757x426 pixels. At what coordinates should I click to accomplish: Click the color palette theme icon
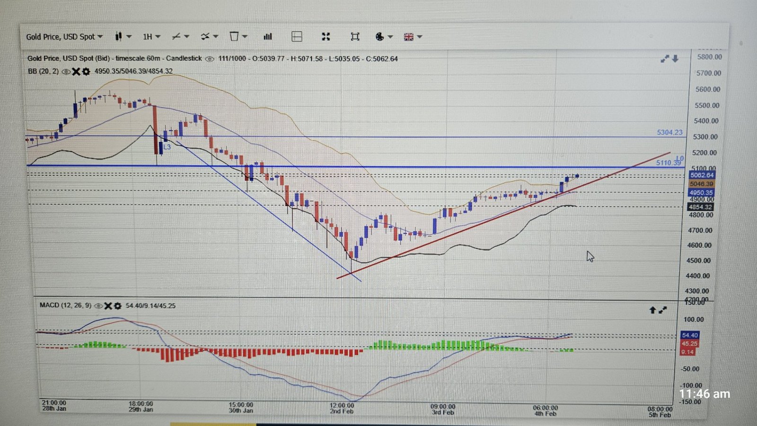tap(379, 36)
